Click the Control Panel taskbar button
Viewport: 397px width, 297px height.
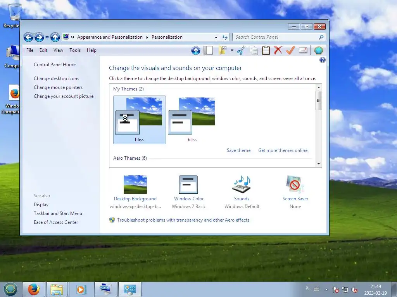129,289
